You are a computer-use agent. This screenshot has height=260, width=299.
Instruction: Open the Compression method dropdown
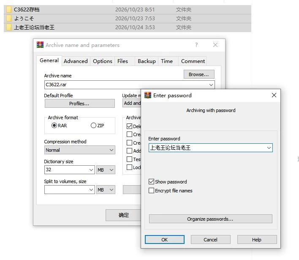[80, 150]
